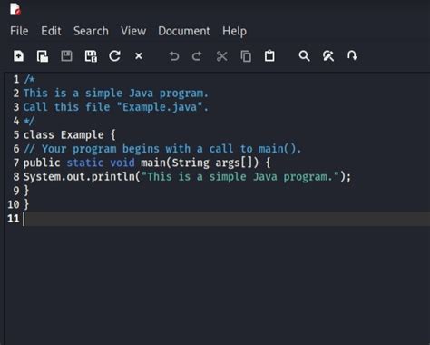Click the "*/" comment end on line 4
This screenshot has height=345, width=430.
[29, 121]
